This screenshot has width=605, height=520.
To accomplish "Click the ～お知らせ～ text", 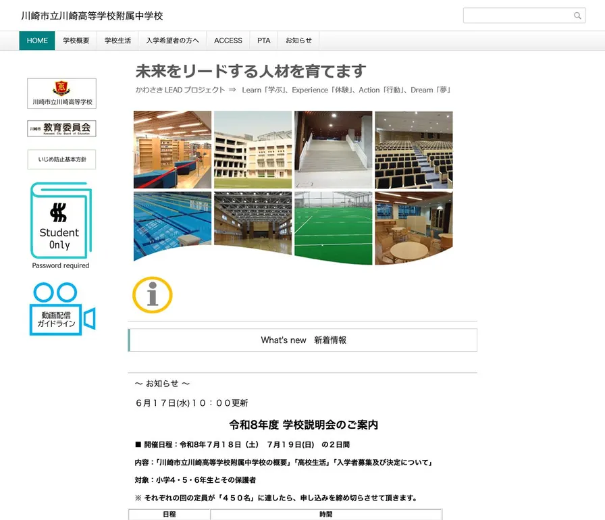I will [162, 384].
